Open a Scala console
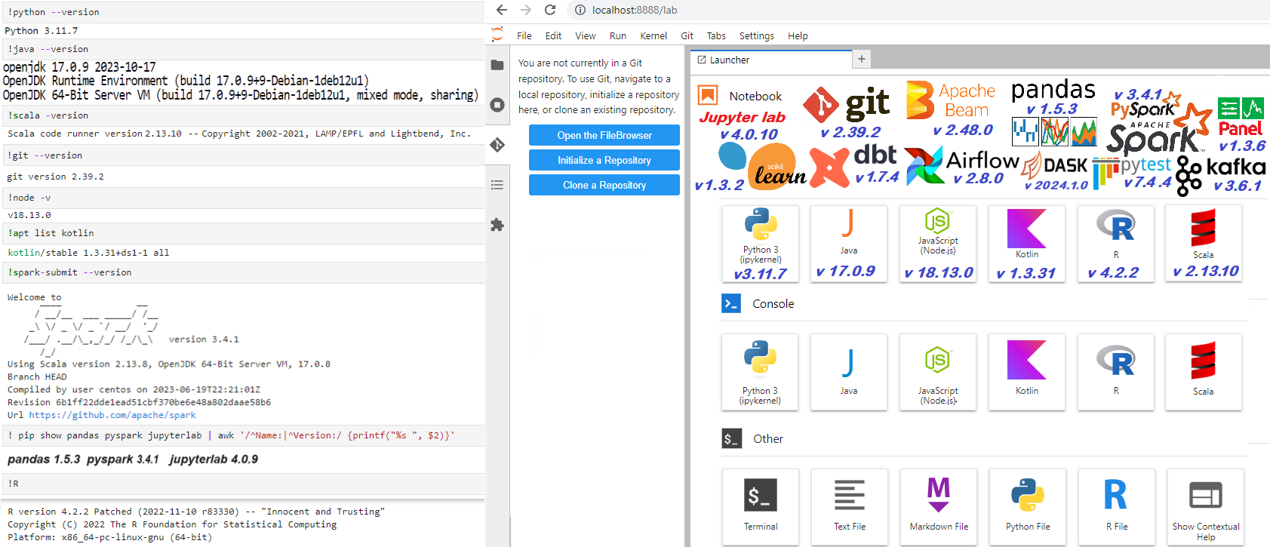The image size is (1270, 547). (1204, 373)
